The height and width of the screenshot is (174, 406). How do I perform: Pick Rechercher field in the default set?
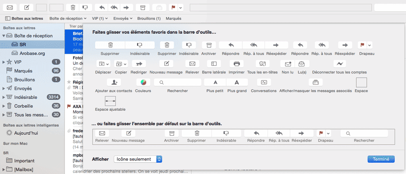(364, 133)
